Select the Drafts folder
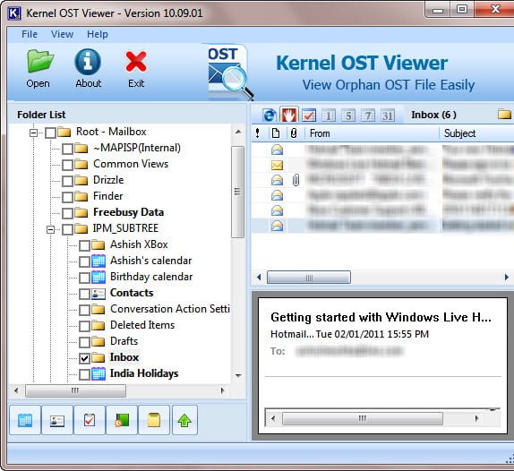Image resolution: width=514 pixels, height=471 pixels. coord(124,341)
